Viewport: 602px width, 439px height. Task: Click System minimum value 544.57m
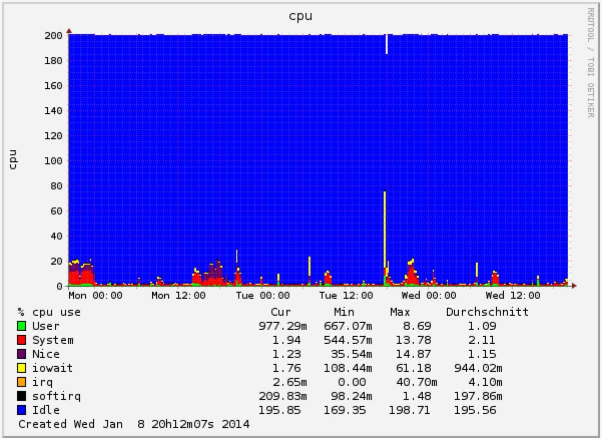click(x=347, y=340)
